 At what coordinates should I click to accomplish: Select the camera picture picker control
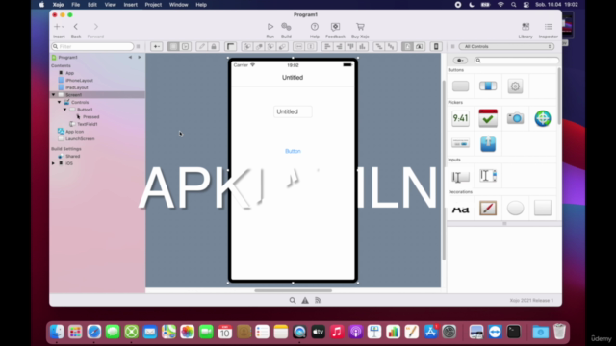click(515, 118)
